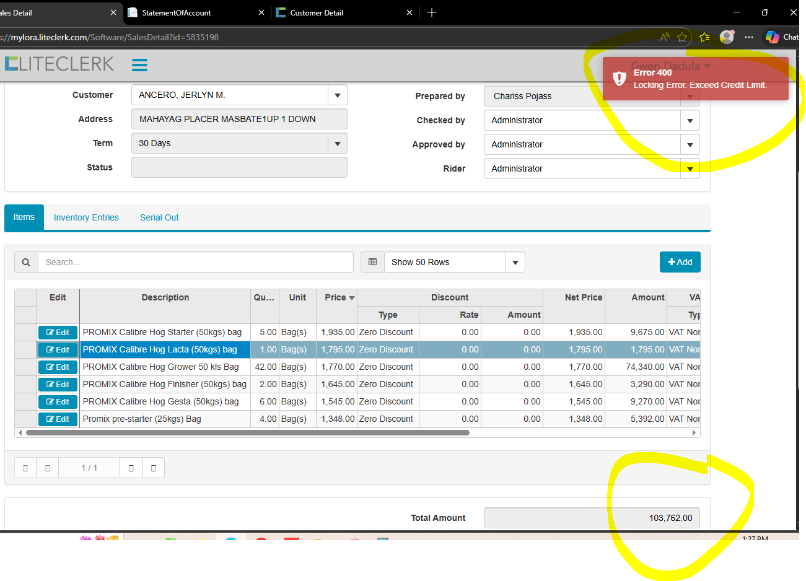Expand the Customer dropdown
806x581 pixels.
pos(337,95)
